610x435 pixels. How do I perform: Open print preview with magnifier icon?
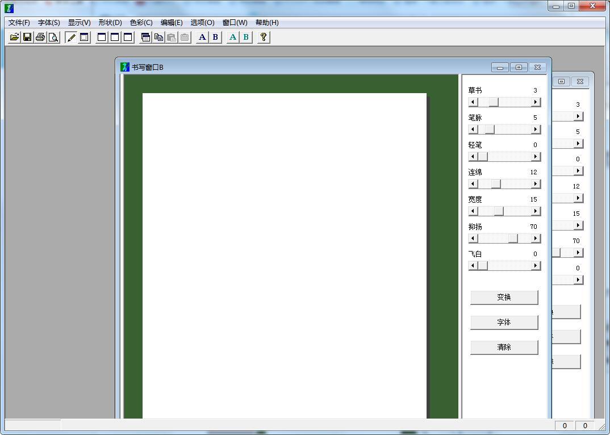53,37
